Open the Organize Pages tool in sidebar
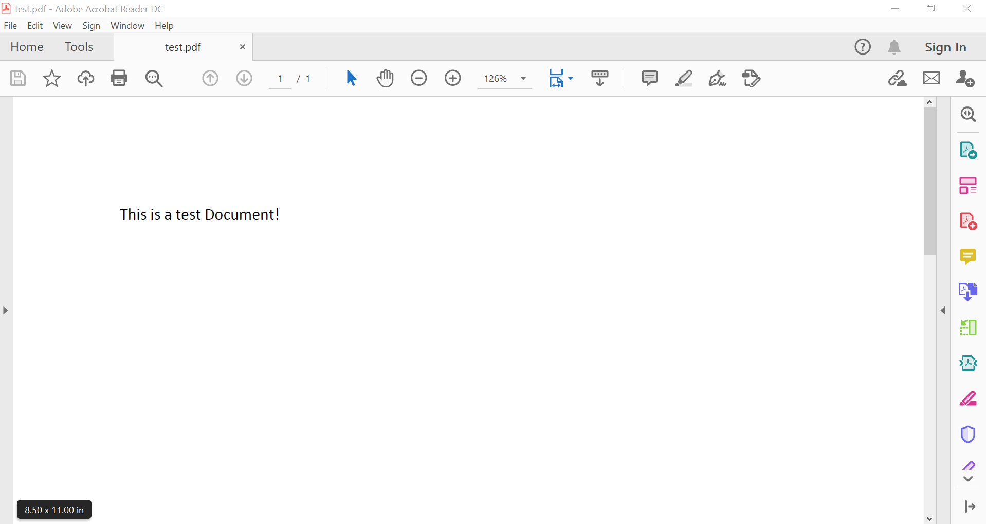 pos(969,328)
